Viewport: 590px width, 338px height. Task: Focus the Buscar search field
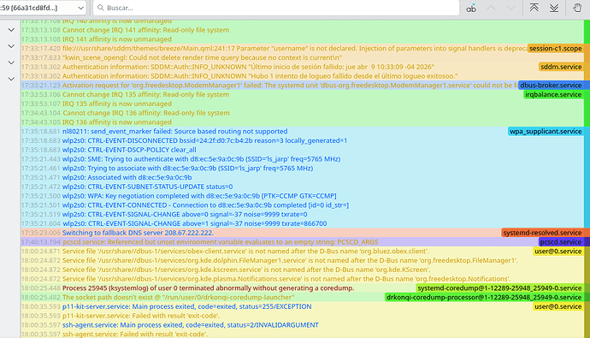pos(276,8)
